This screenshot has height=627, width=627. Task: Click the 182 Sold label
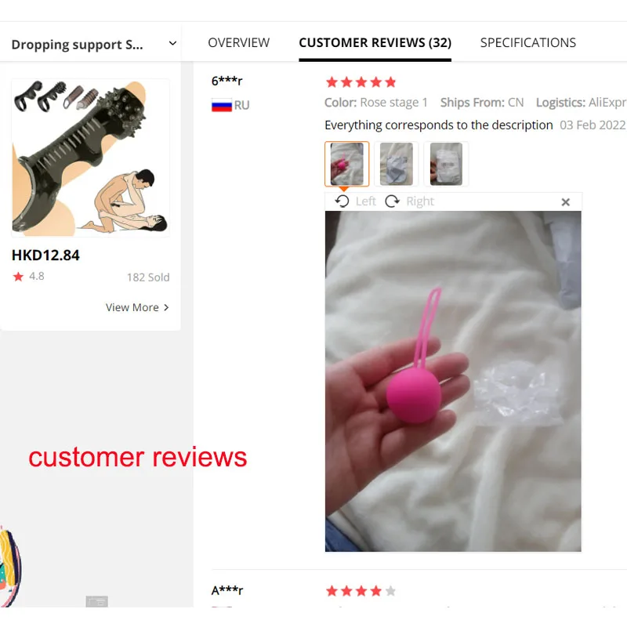coord(148,277)
